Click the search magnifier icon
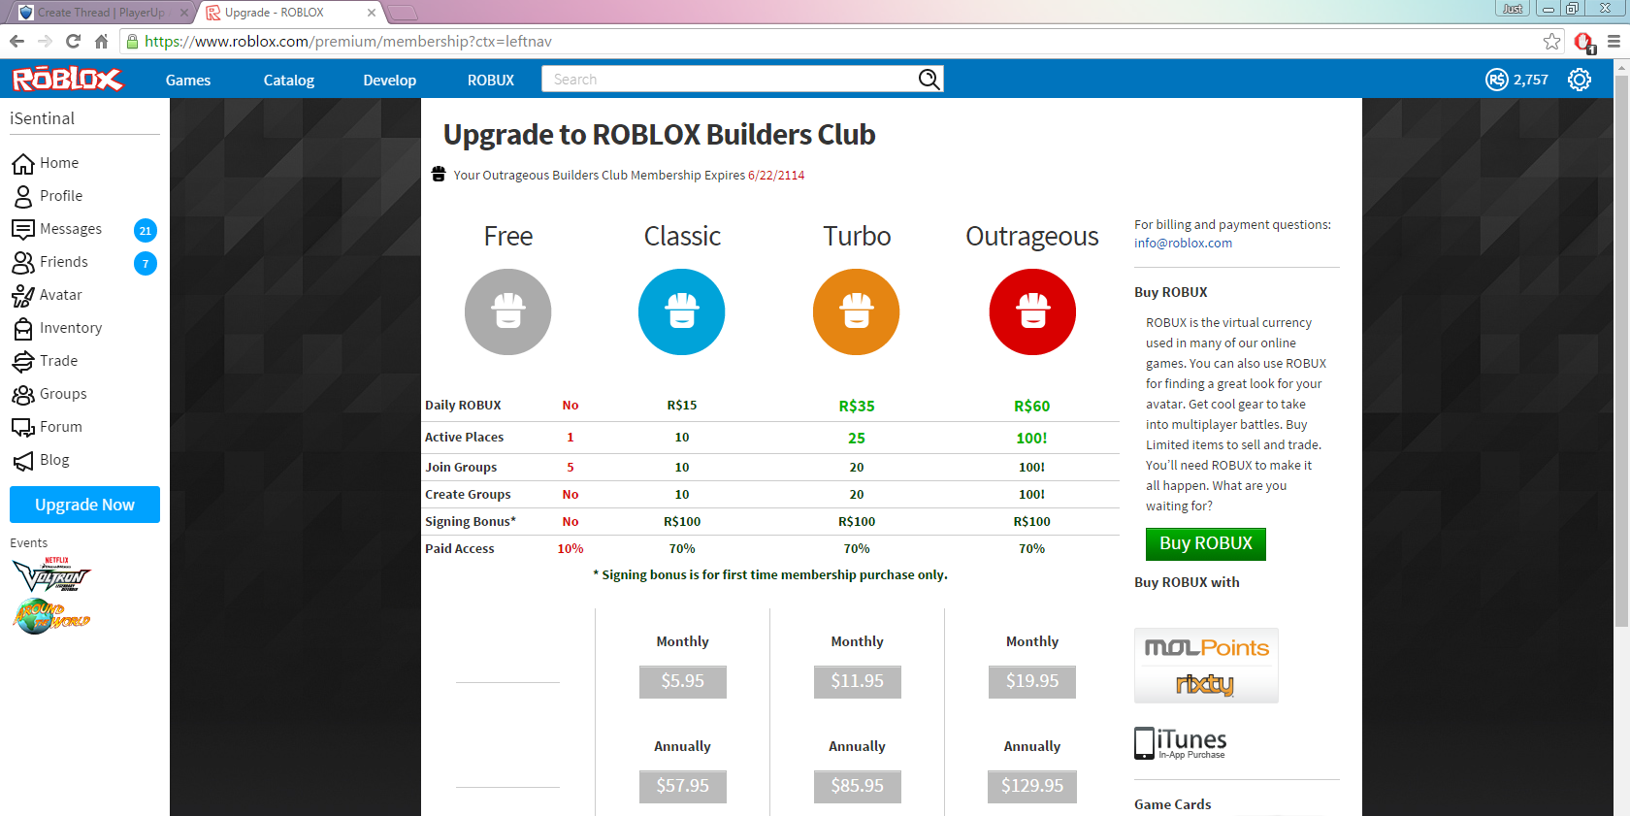This screenshot has width=1630, height=816. (x=929, y=80)
